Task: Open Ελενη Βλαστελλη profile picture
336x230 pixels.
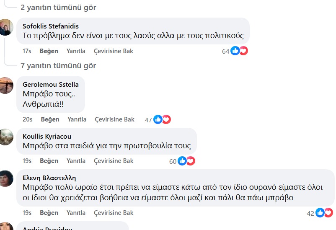Action: (6, 178)
